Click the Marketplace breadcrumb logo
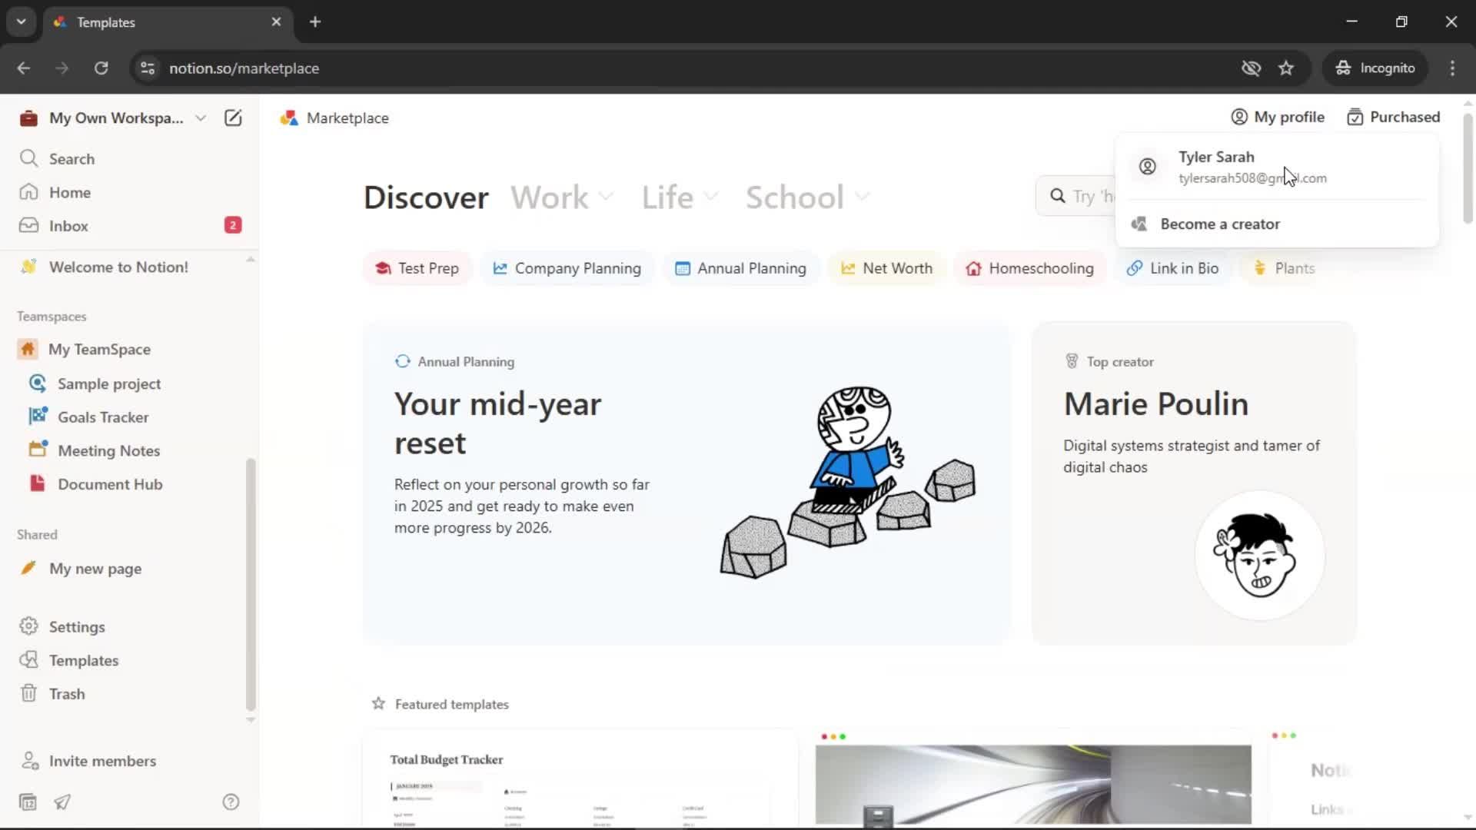Viewport: 1476px width, 830px height. (x=289, y=118)
